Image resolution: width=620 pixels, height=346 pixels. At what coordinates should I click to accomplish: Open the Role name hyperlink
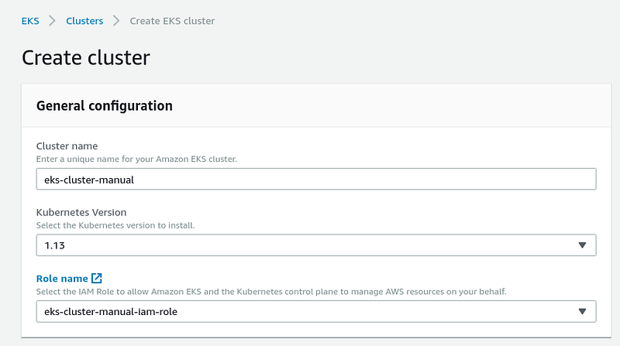62,279
